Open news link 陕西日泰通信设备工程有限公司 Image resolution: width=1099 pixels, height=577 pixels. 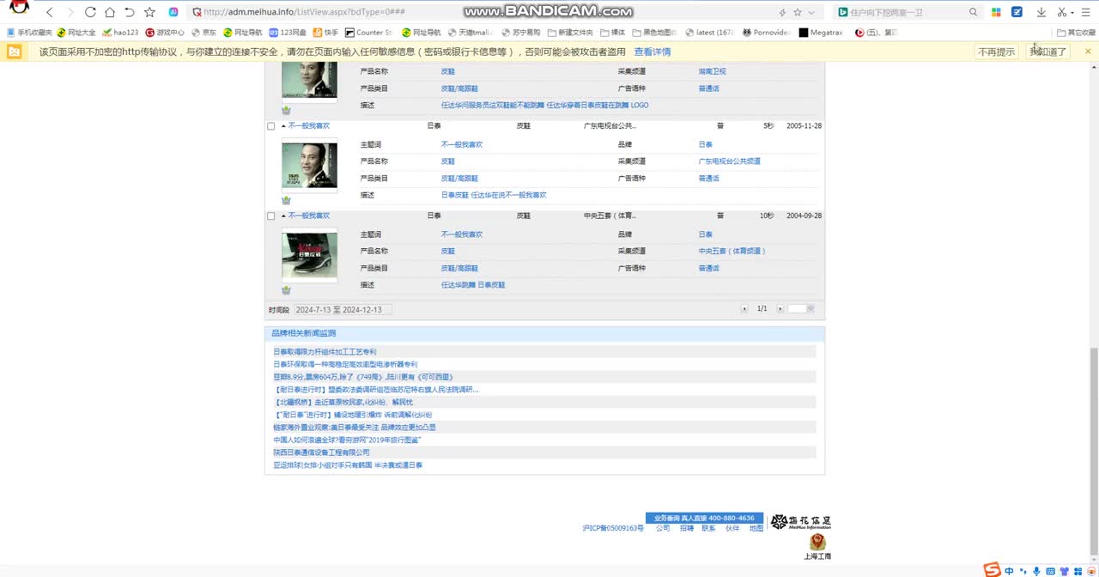click(321, 452)
